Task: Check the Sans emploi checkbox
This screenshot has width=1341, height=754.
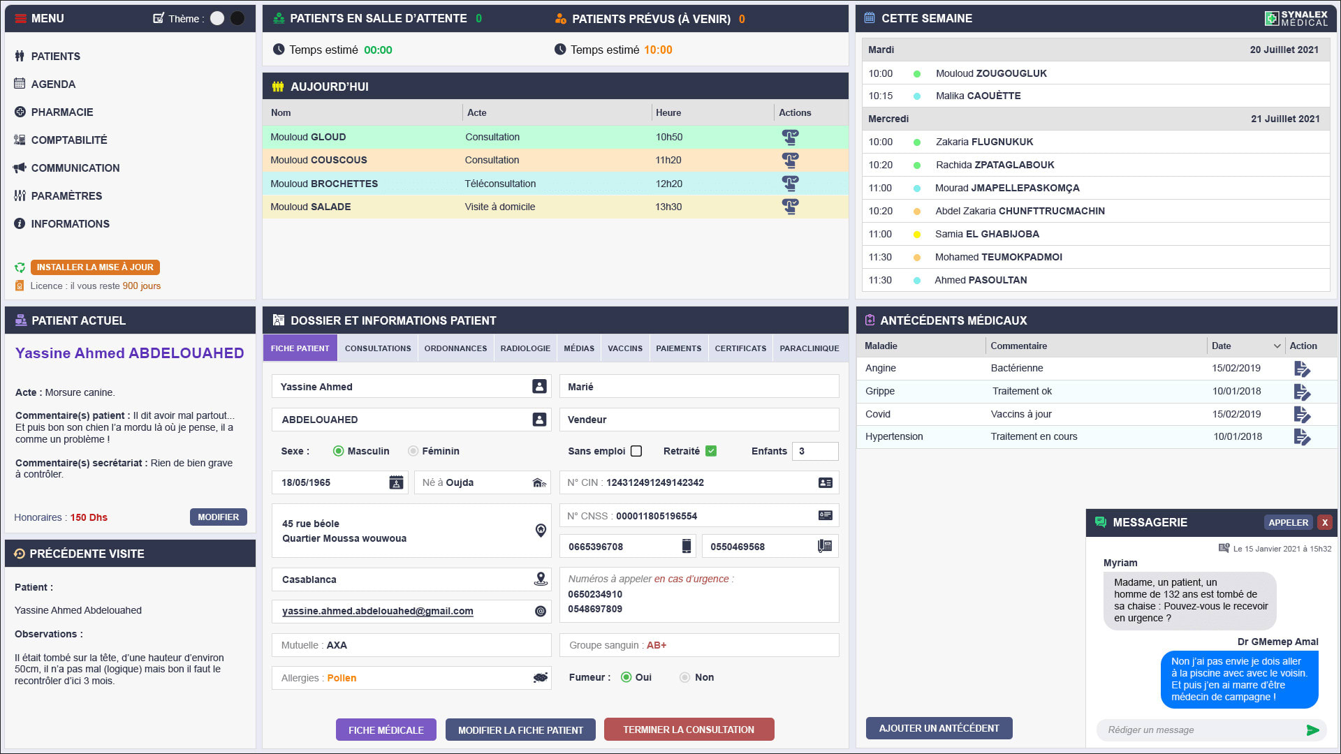Action: 636,451
